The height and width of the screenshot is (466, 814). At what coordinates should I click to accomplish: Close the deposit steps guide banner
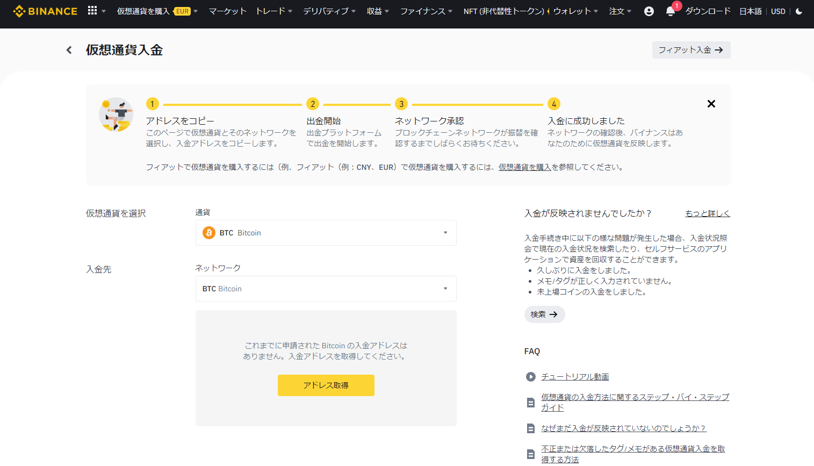711,104
